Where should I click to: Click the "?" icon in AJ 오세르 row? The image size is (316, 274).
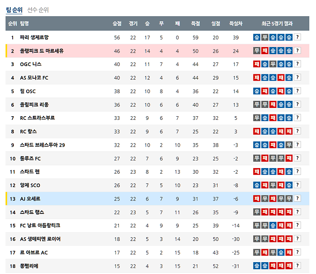coord(297,198)
